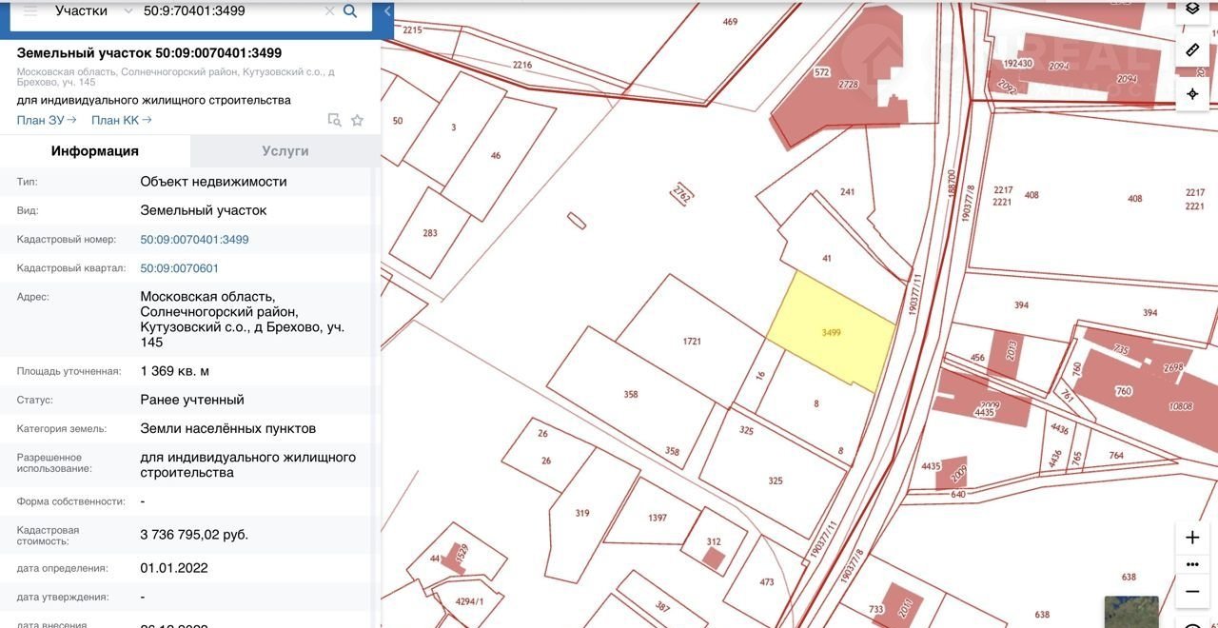Click the locate my position icon
The height and width of the screenshot is (628, 1218).
1192,93
